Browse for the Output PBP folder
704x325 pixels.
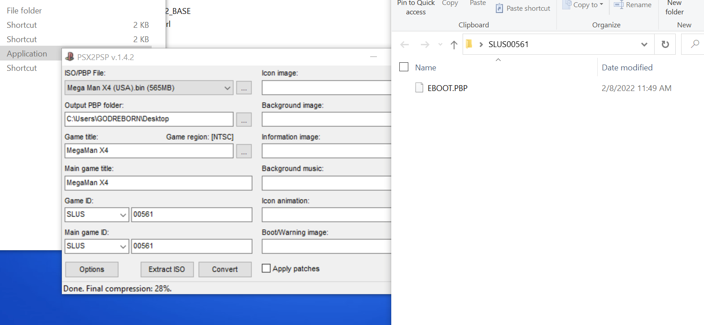coord(244,120)
